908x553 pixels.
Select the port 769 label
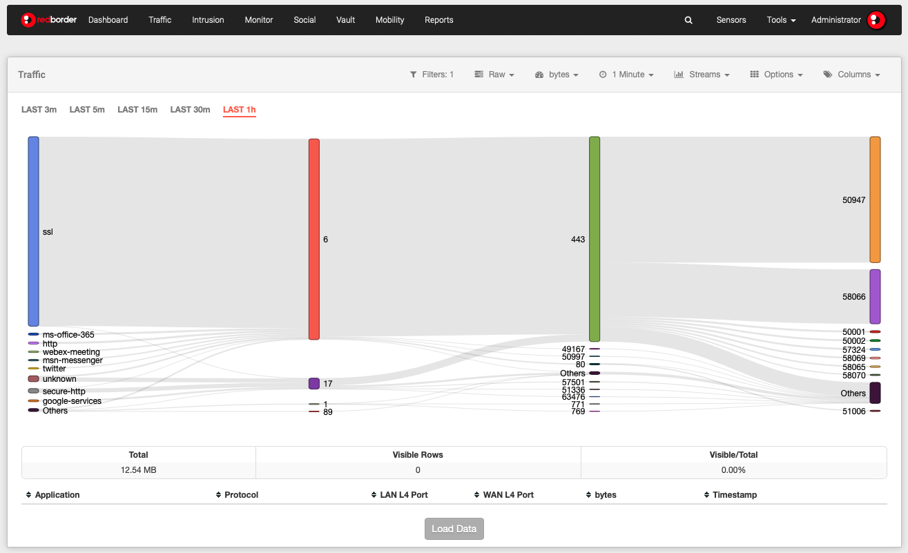pyautogui.click(x=578, y=411)
